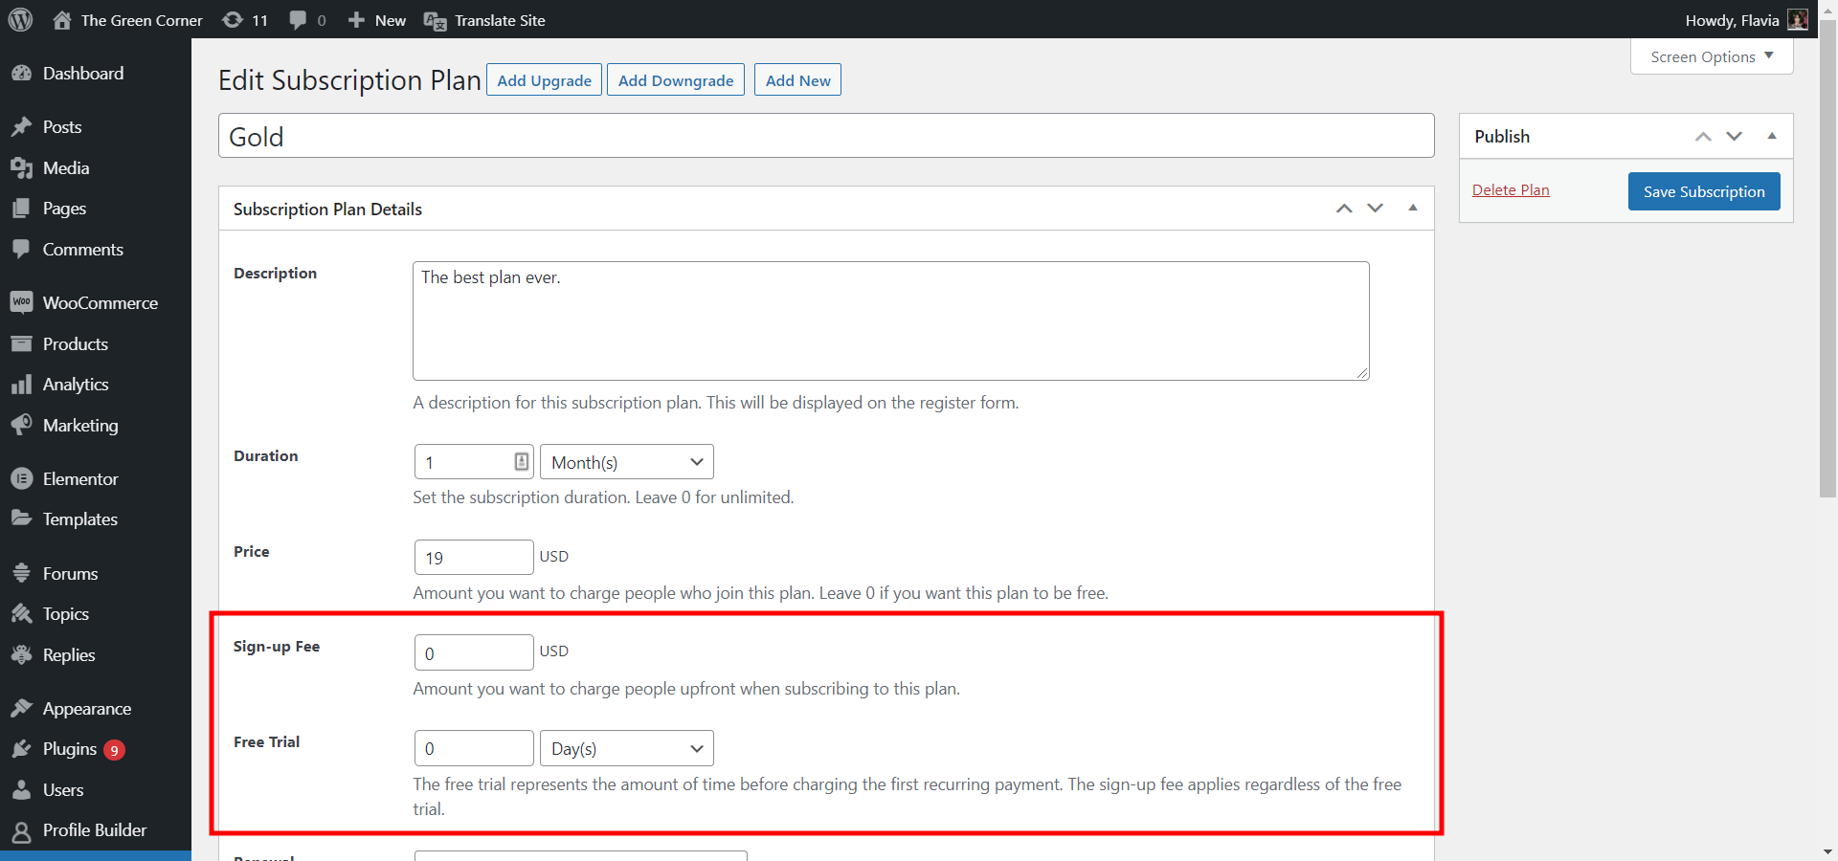The height and width of the screenshot is (861, 1838).
Task: Click the Templates folder icon
Action: [x=21, y=519]
